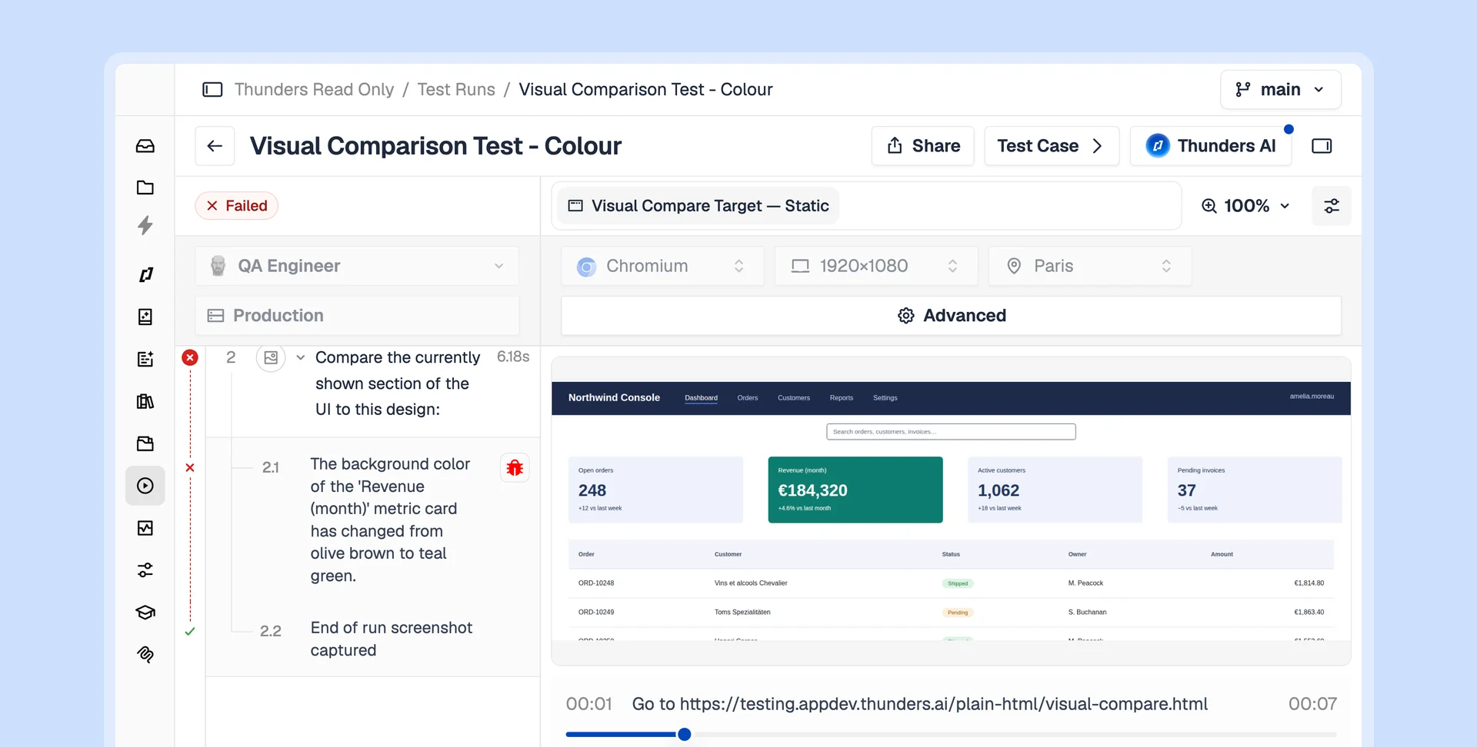Open the inbox icon in the sidebar
This screenshot has height=747, width=1477.
click(145, 146)
